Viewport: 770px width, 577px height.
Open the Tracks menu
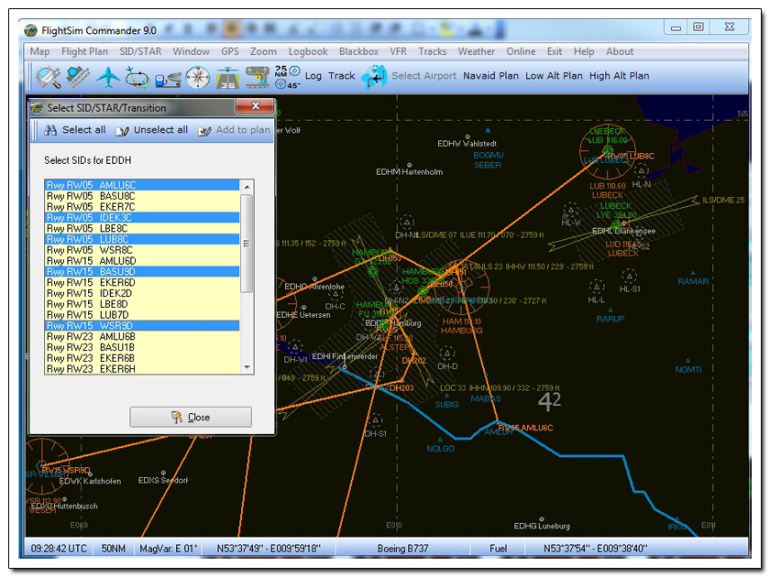click(432, 51)
